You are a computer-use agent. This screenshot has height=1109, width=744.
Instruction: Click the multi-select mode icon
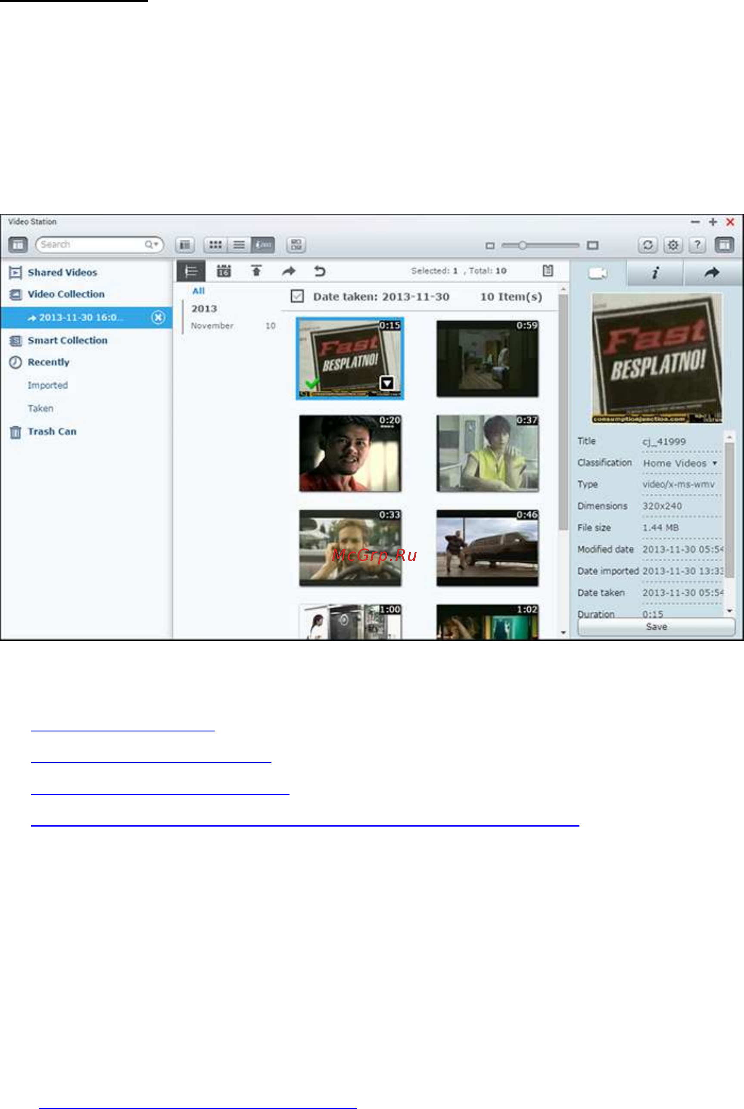click(x=296, y=245)
